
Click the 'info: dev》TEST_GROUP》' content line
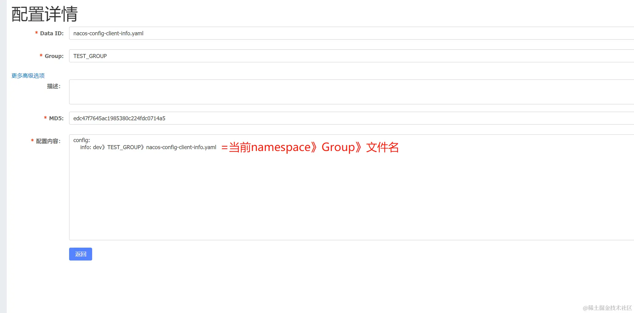148,147
